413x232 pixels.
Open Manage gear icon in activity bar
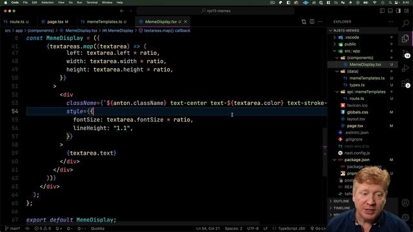(405, 217)
